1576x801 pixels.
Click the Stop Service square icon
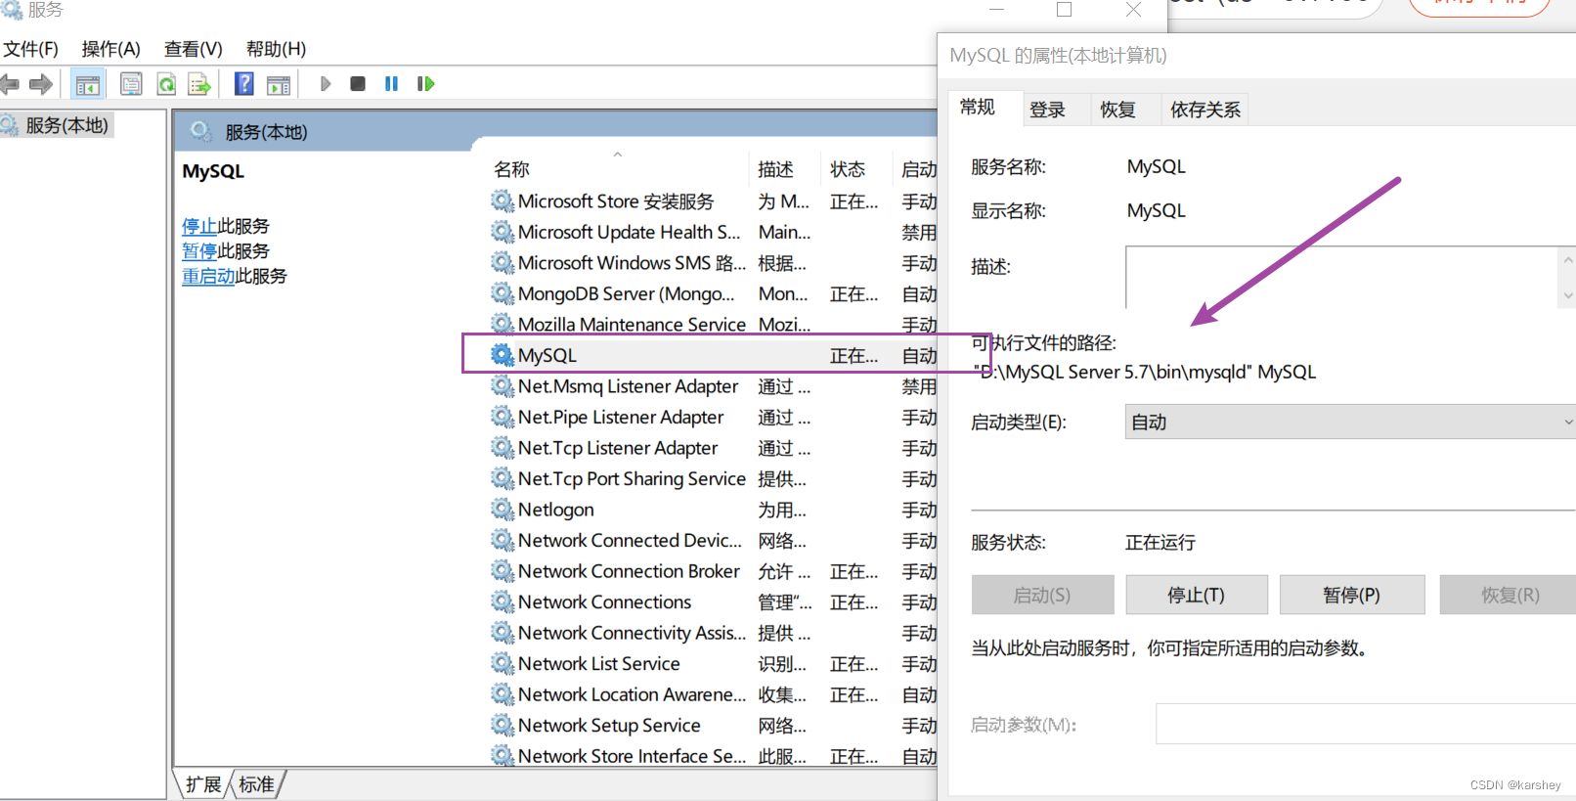pos(358,84)
